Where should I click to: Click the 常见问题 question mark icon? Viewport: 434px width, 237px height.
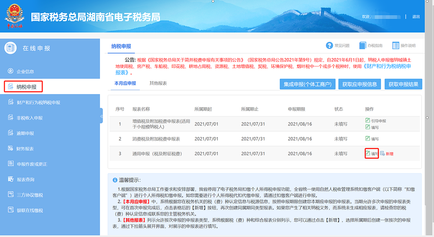330,46
